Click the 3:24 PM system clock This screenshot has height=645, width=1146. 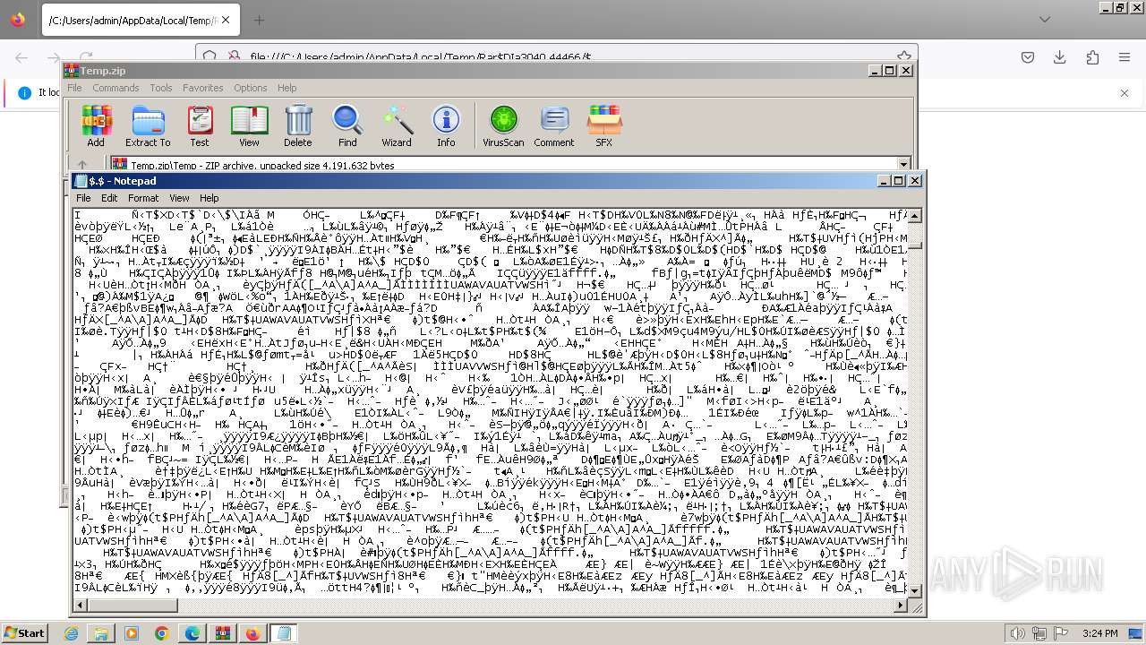pos(1100,633)
